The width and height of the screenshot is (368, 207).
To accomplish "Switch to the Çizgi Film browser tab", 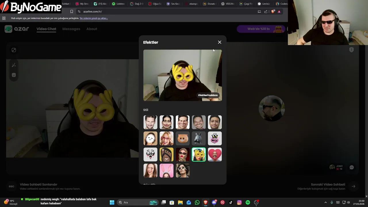I will 246,4.
